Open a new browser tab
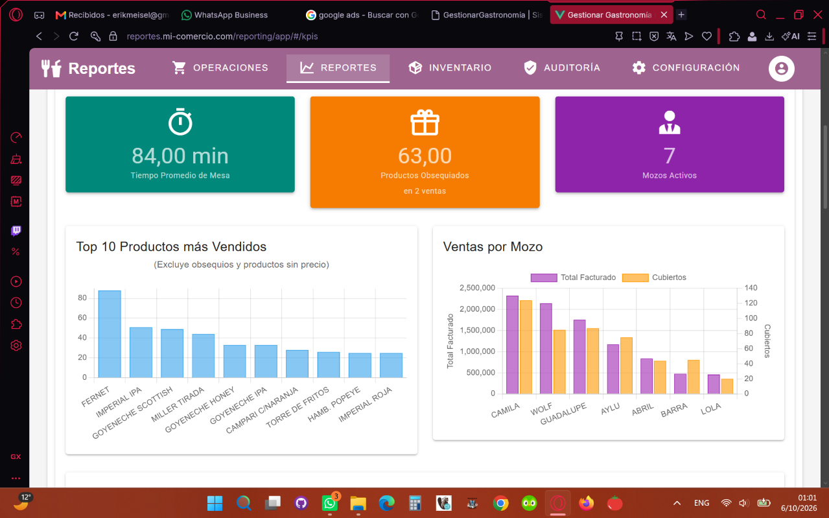 [681, 15]
